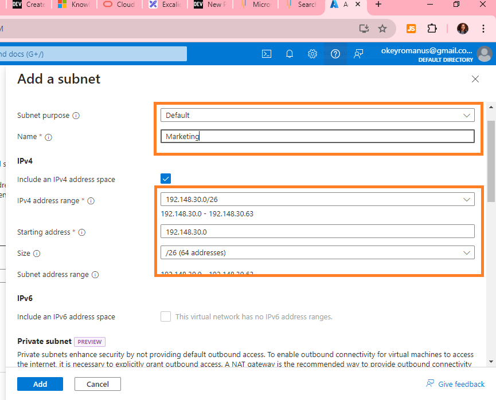Screen dimensions: 496x400
Task: Uncheck Include an IPv4 address space
Action: click(166, 179)
